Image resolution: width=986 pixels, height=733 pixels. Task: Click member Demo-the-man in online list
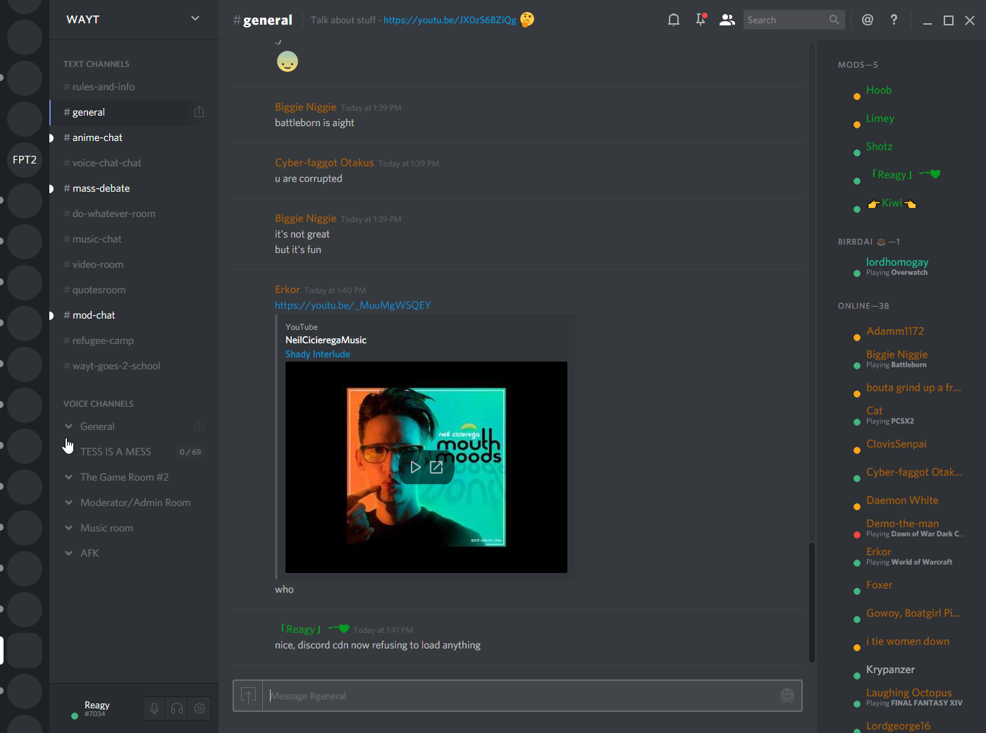pos(902,524)
